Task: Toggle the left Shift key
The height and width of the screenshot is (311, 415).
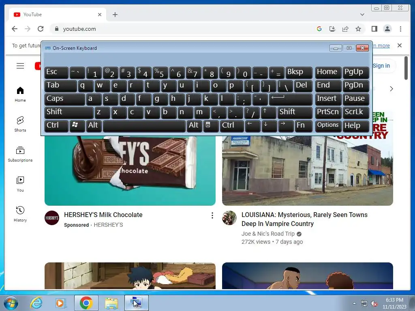Action: tap(69, 113)
